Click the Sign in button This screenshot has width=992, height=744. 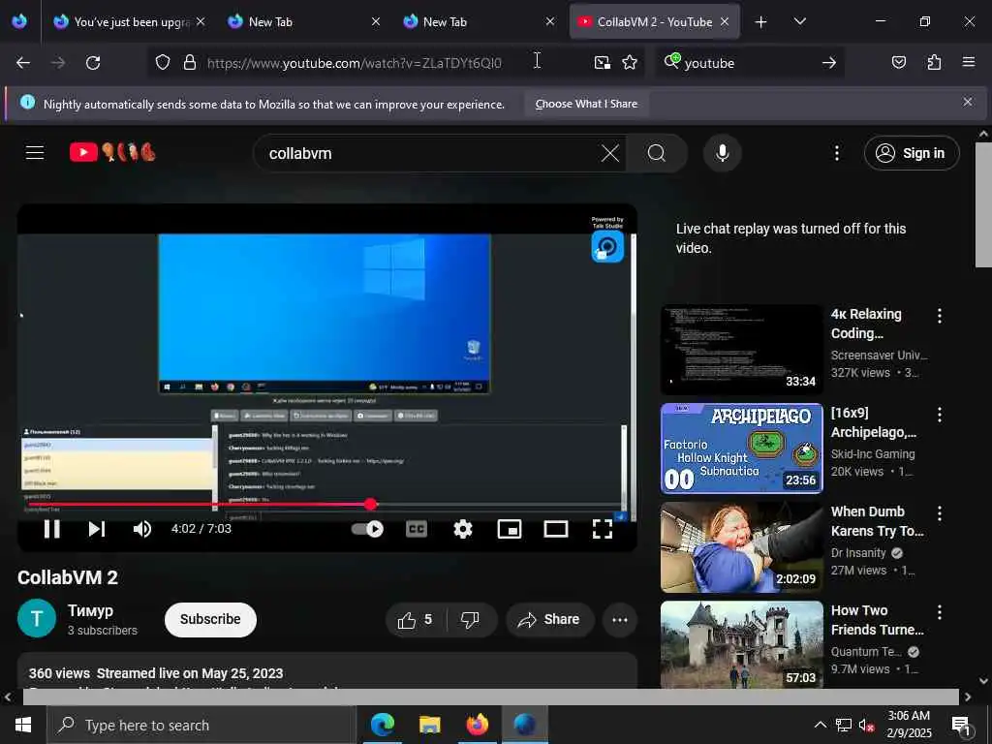point(912,153)
